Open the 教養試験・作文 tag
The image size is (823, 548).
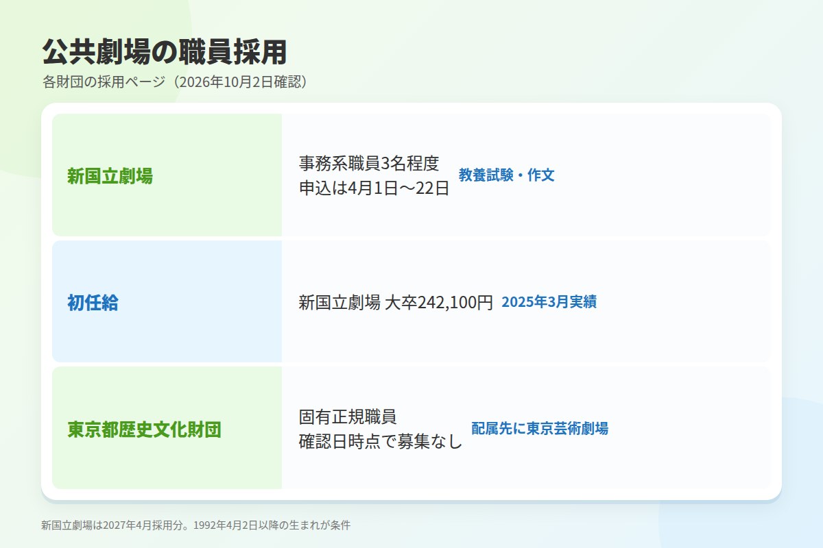pyautogui.click(x=507, y=175)
